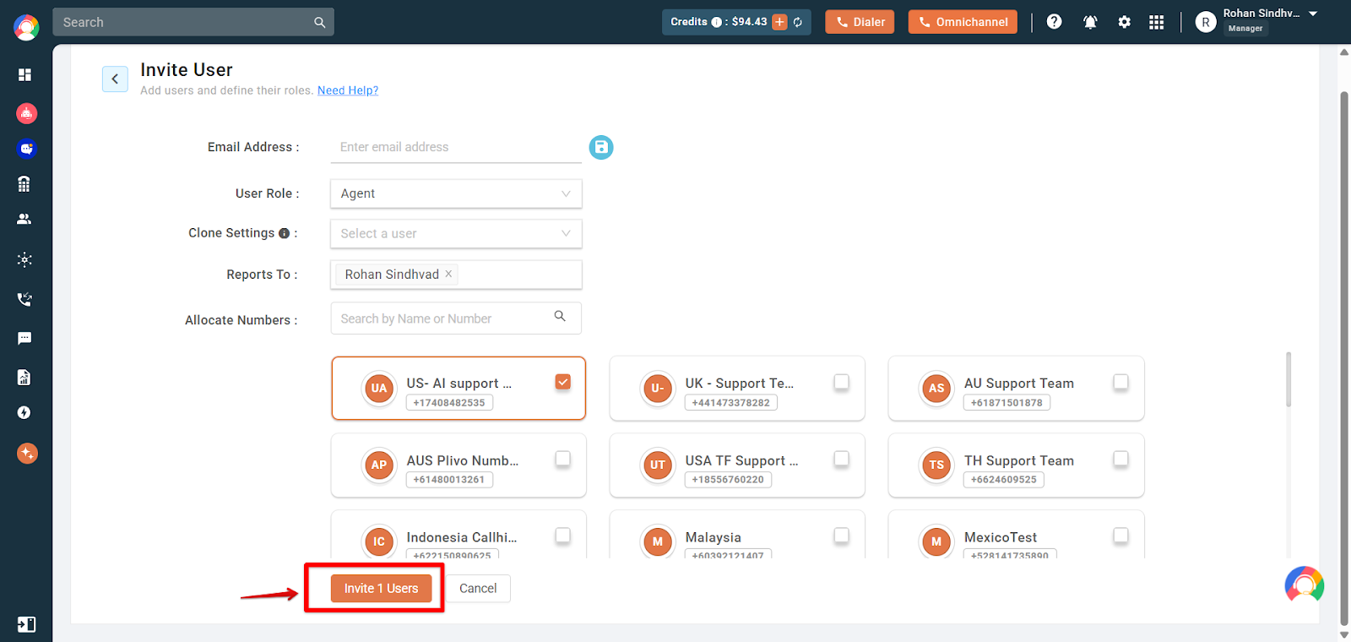Click the app logo in top-left corner
Image resolution: width=1351 pixels, height=642 pixels.
[x=26, y=27]
